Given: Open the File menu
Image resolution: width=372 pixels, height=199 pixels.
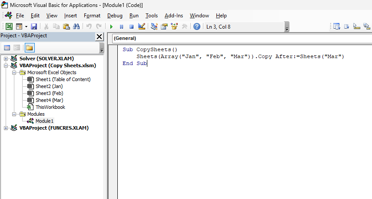Looking at the screenshot, I should [20, 16].
